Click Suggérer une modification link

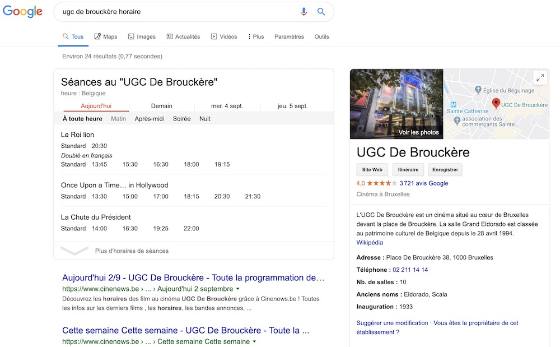click(x=392, y=323)
